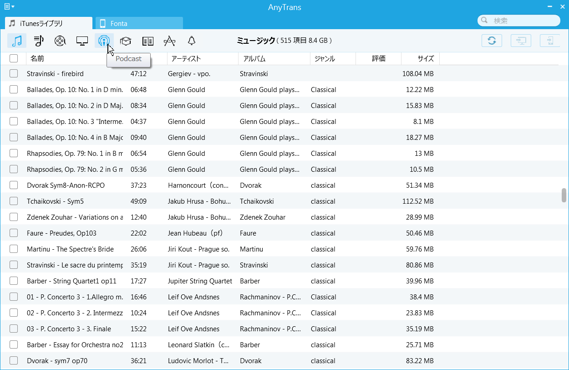Open the Playlists category icon

click(39, 41)
